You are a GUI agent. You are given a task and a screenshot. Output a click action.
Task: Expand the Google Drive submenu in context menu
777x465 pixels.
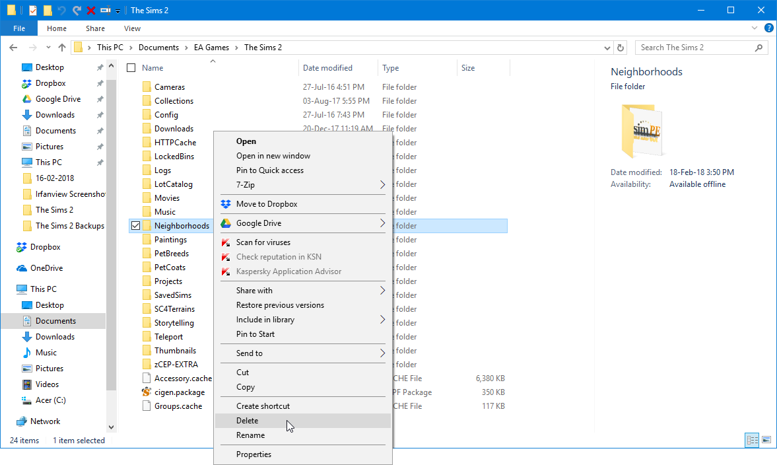click(382, 223)
